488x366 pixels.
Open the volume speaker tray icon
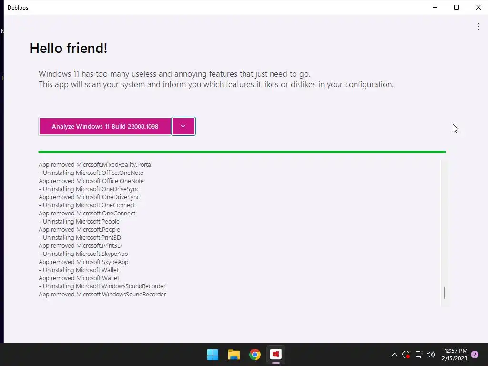[x=431, y=355]
